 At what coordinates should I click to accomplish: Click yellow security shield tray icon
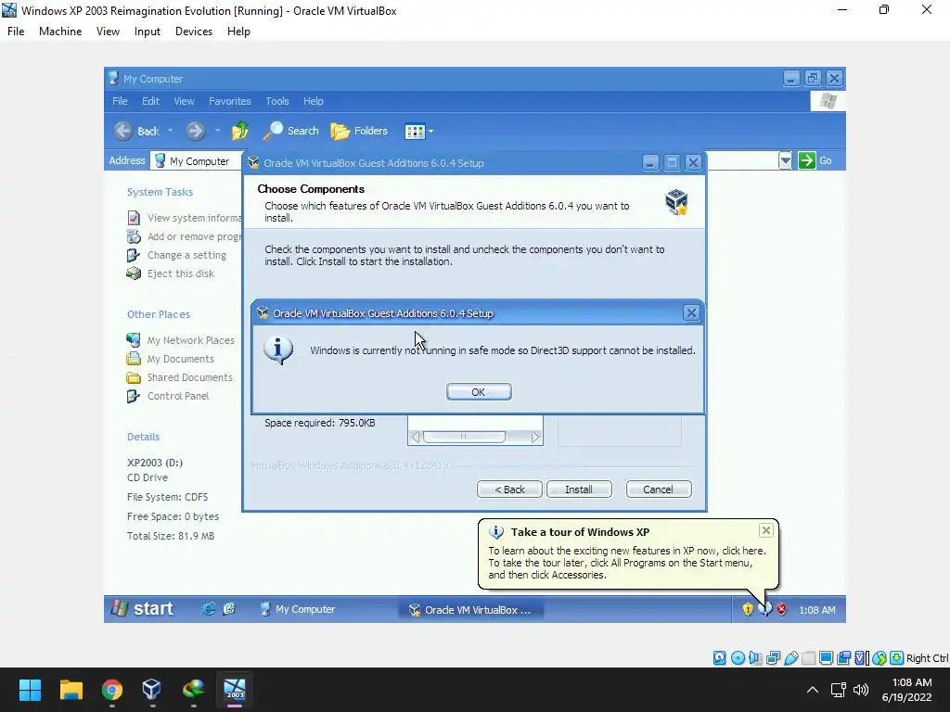pos(748,610)
